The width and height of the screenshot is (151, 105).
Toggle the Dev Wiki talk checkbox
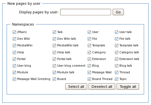(x=54, y=39)
